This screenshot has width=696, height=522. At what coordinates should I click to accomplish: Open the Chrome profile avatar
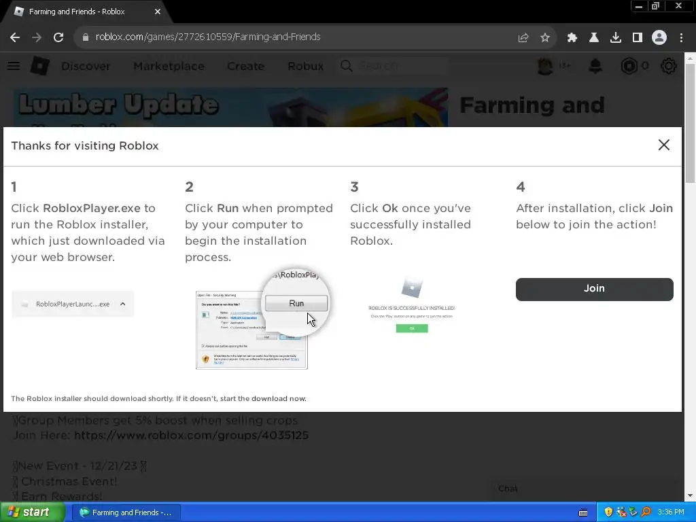point(659,38)
